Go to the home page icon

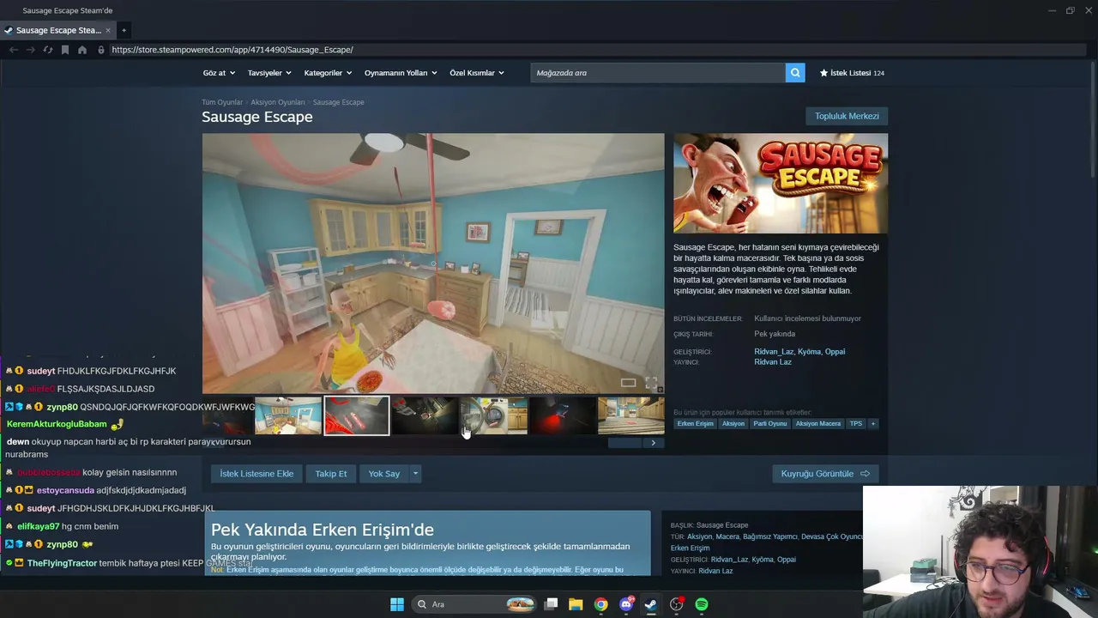pos(82,50)
